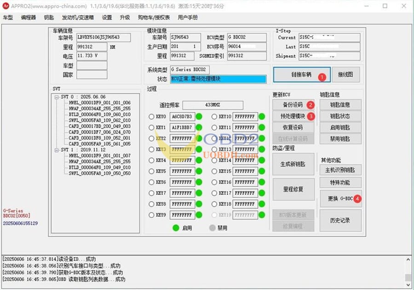Select tree row CAFD_000017BD_200_049_003
Viewport: 414px width, 290px height.
[x=99, y=126]
